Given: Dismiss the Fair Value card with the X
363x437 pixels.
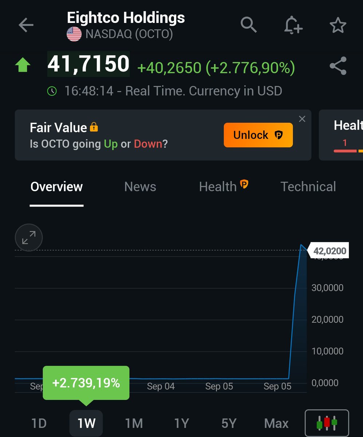Looking at the screenshot, I should click(302, 119).
